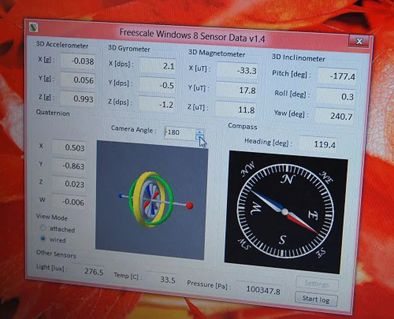Click the Start log button
The image size is (394, 319).
tap(316, 299)
